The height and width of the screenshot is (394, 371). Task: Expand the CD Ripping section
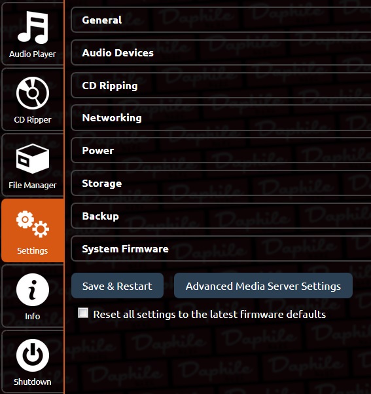click(x=221, y=85)
